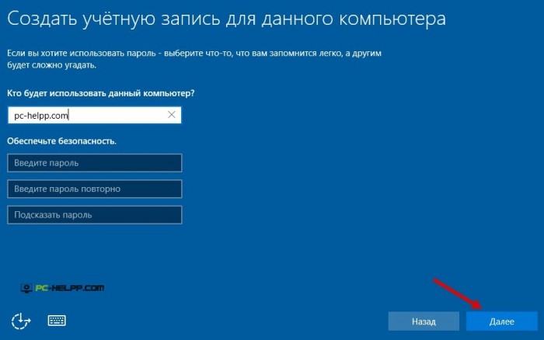Select the 'Подсказать пароль' hint field
The height and width of the screenshot is (340, 544).
click(x=94, y=215)
